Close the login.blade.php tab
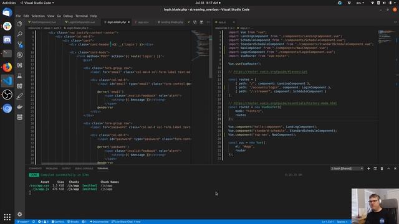This screenshot has height=224, width=399. click(129, 22)
